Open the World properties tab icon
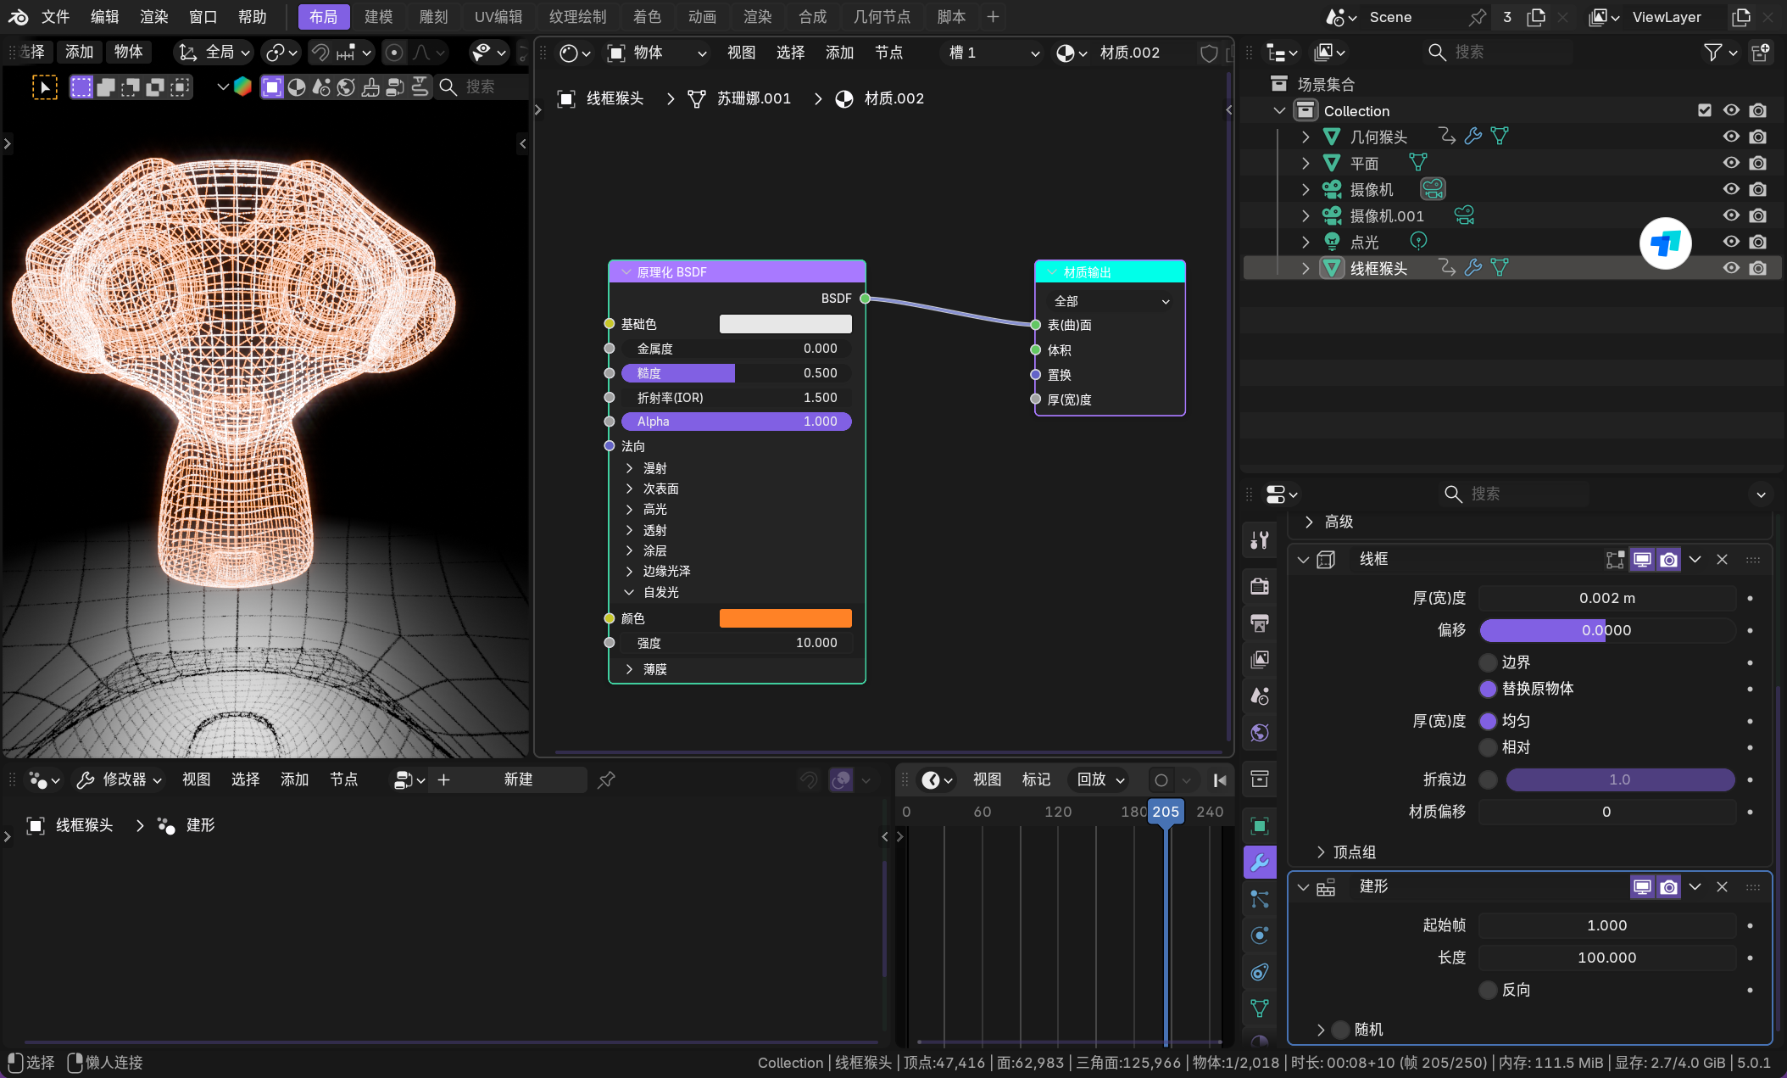This screenshot has height=1078, width=1787. (x=1260, y=732)
